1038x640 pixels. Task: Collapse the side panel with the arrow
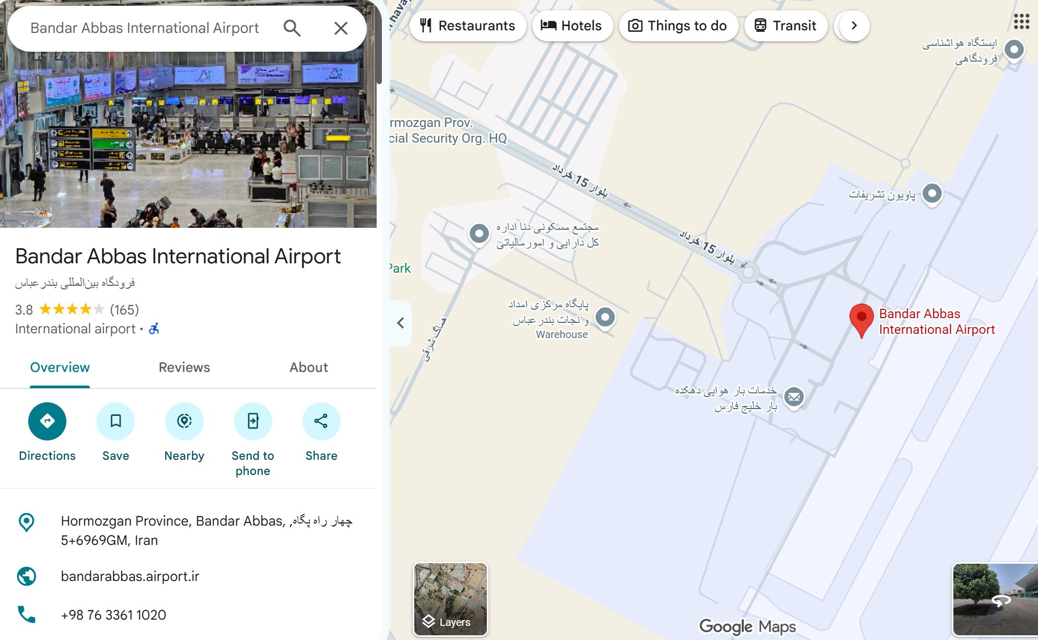point(401,323)
